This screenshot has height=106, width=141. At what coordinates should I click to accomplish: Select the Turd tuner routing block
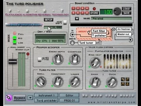point(86,43)
